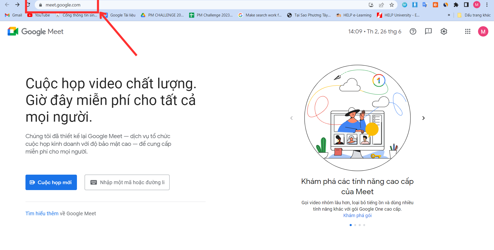494x250 pixels.
Task: Open the browser extensions puzzle icon
Action: click(456, 5)
